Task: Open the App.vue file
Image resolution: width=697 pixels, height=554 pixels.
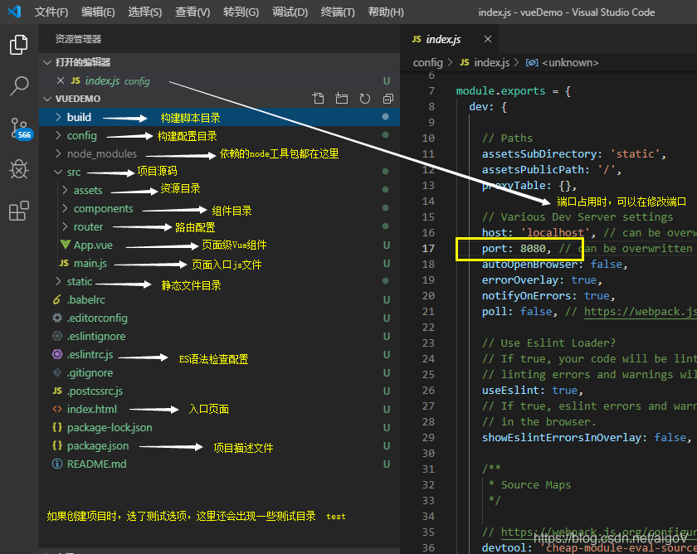Action: tap(93, 245)
